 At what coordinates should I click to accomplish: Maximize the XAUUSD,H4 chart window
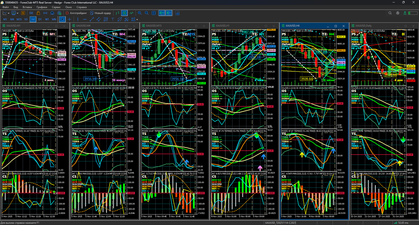tap(336, 26)
